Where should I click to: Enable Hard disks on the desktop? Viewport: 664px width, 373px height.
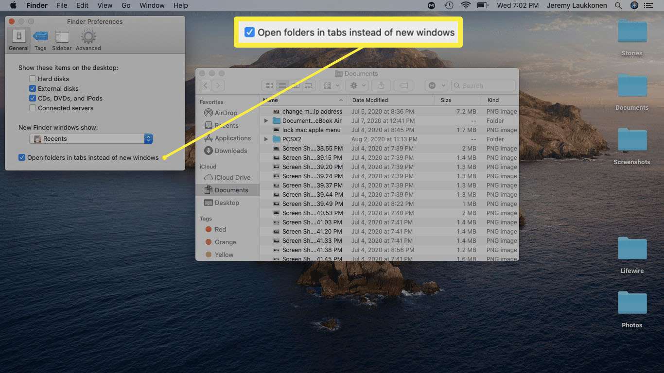33,79
